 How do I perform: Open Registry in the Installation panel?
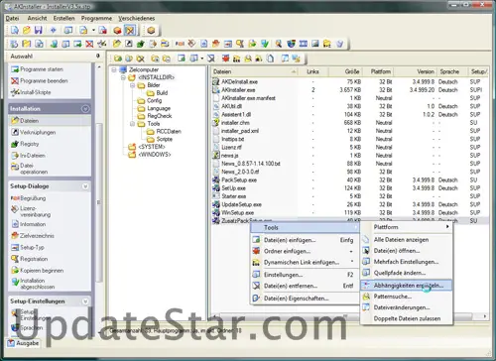click(25, 144)
